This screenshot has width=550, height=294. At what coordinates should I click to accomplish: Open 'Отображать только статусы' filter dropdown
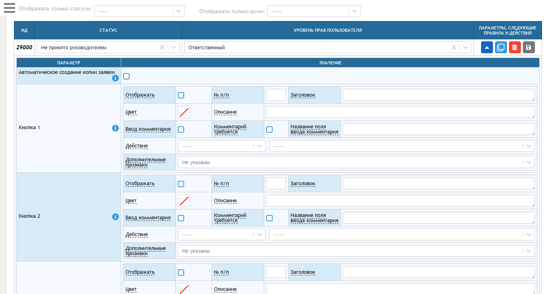(x=139, y=11)
